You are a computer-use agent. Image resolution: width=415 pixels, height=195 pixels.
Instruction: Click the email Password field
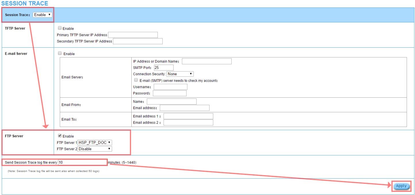(x=170, y=93)
